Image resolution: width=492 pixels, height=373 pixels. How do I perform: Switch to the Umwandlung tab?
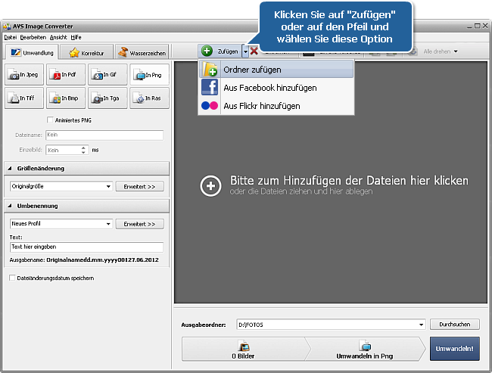pos(32,52)
